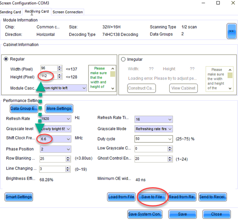
Task: Increase the Ghost Control Ending value
Action: pyautogui.click(x=170, y=157)
